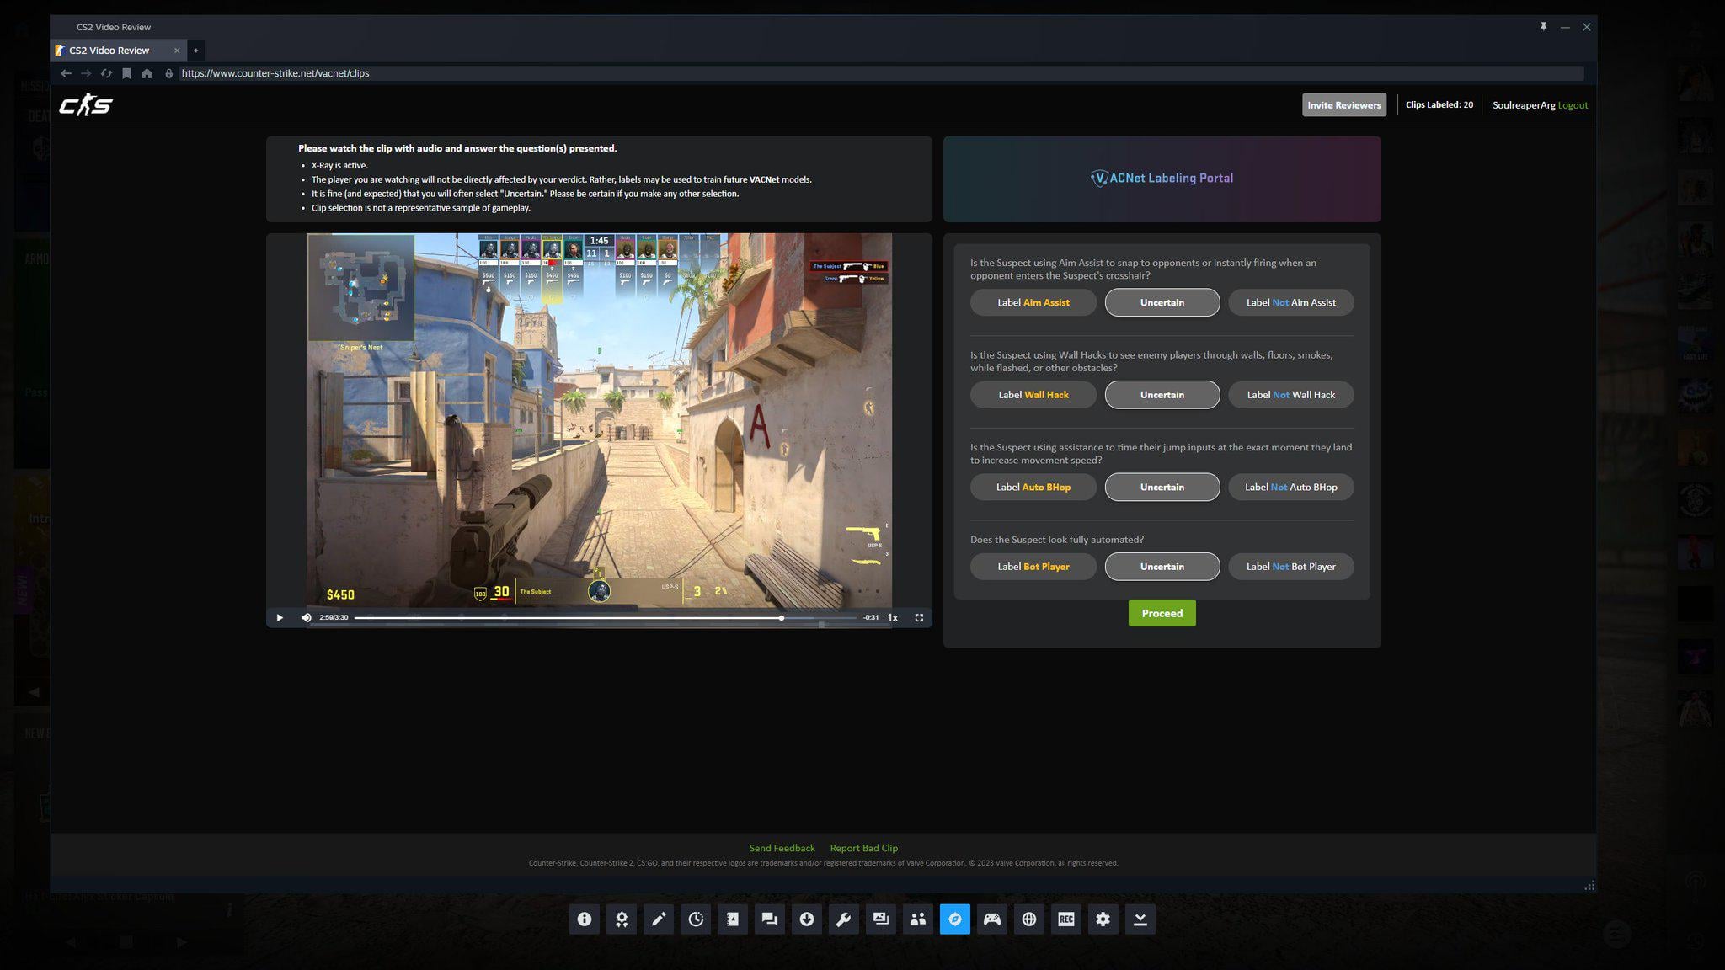Select Label Aim Assist
The height and width of the screenshot is (970, 1725).
pyautogui.click(x=1033, y=302)
